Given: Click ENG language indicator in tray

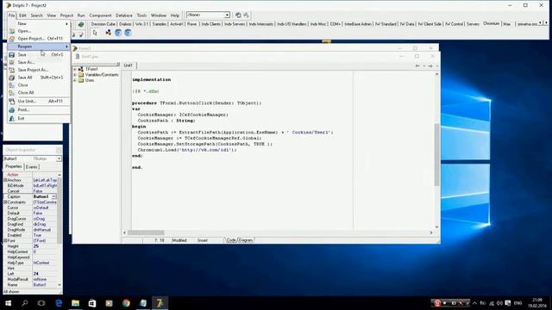Looking at the screenshot, I should pyautogui.click(x=517, y=303).
